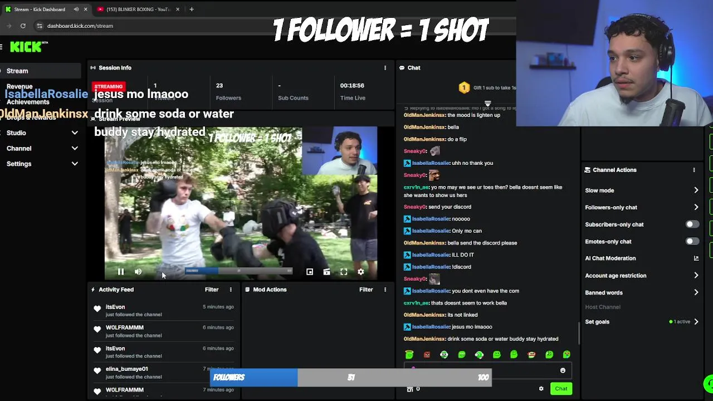Click the red angry emote
Screen dimensions: 713x401
pyautogui.click(x=427, y=354)
